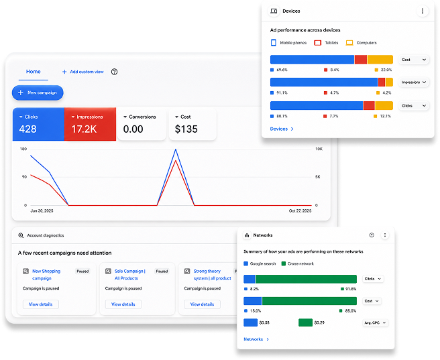440x360 pixels.
Task: Click the Devices header icon
Action: (x=274, y=11)
